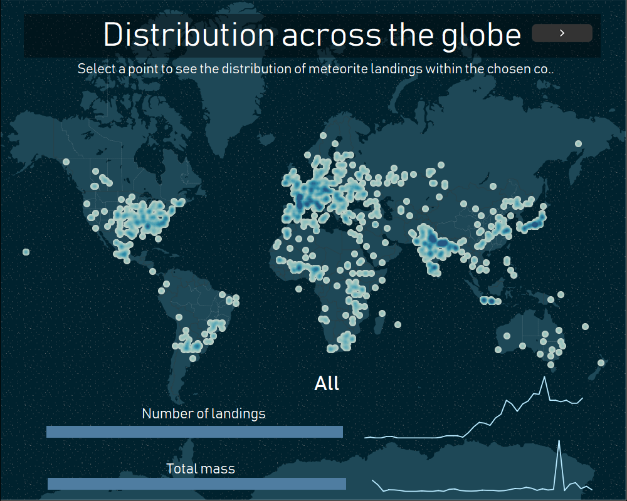This screenshot has height=501, width=627.
Task: Click the 'Number of landings' label
Action: click(204, 413)
